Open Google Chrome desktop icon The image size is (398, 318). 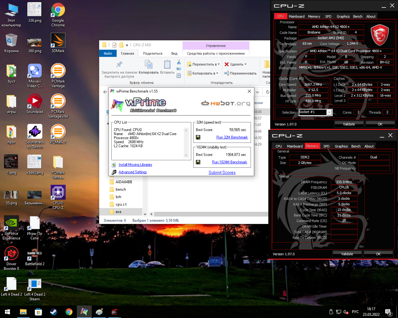click(58, 15)
